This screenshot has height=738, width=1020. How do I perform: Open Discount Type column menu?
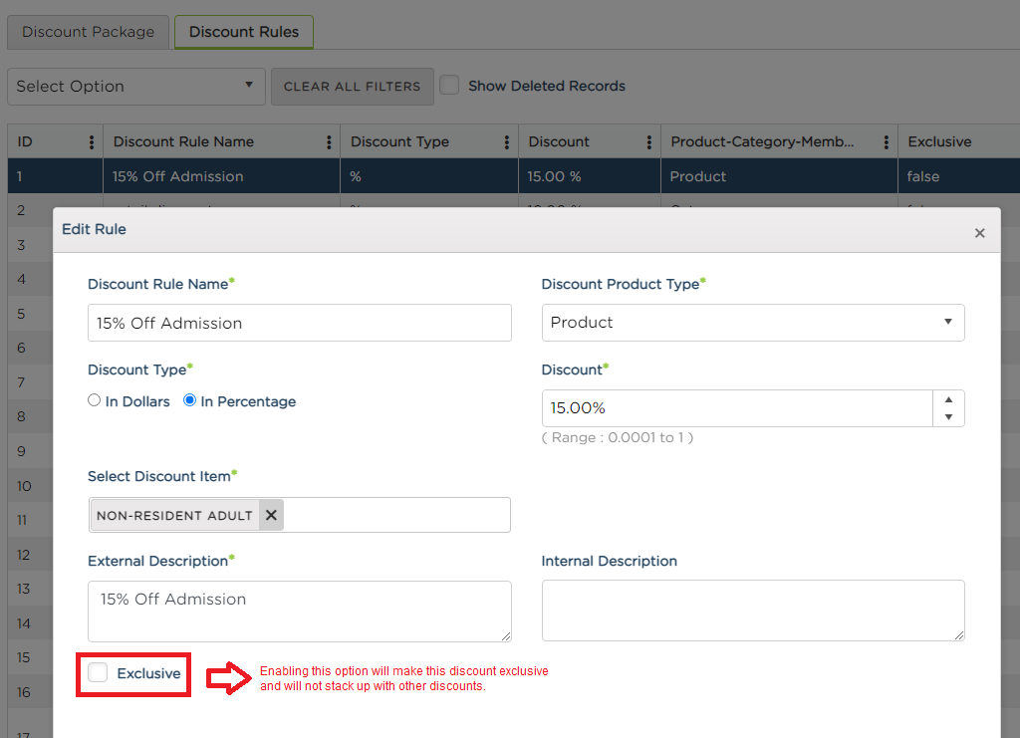click(x=506, y=141)
